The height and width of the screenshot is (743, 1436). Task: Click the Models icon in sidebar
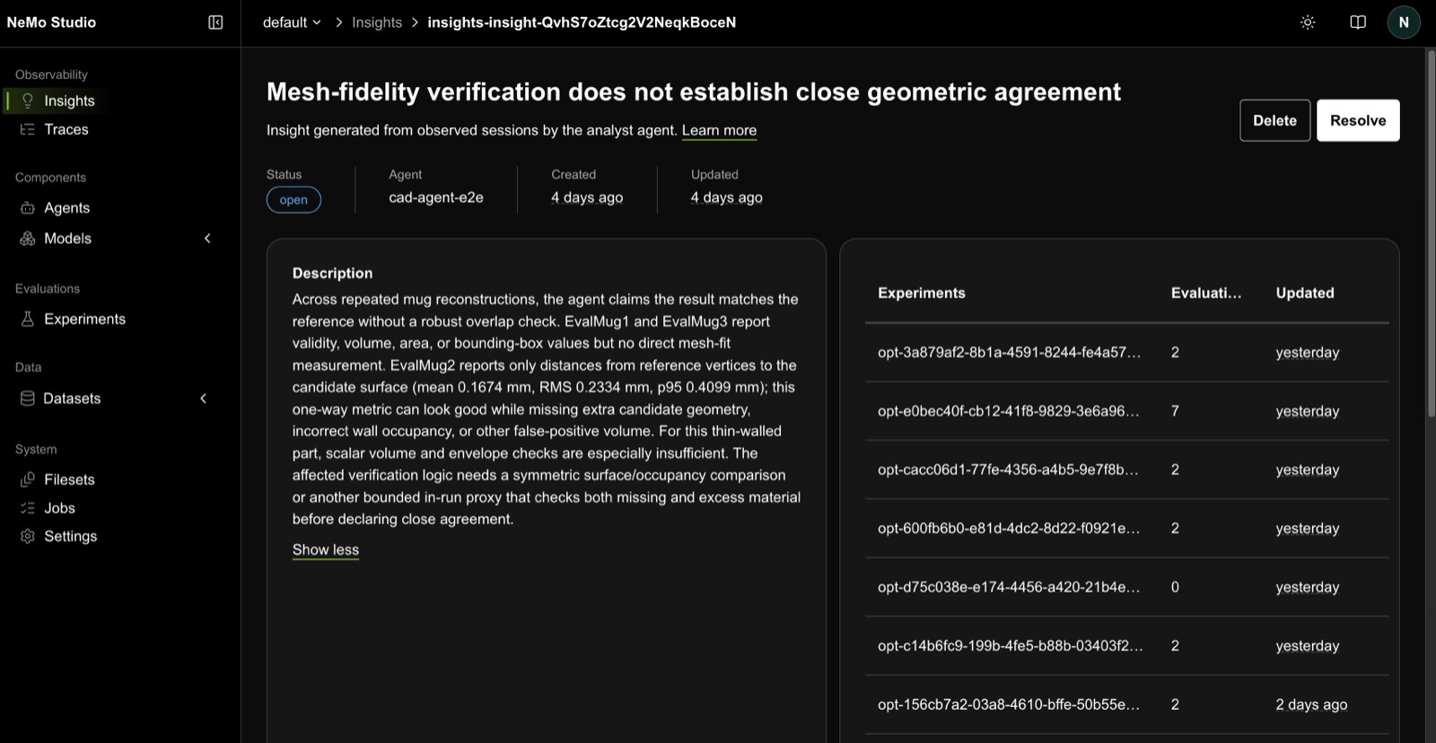tap(28, 239)
